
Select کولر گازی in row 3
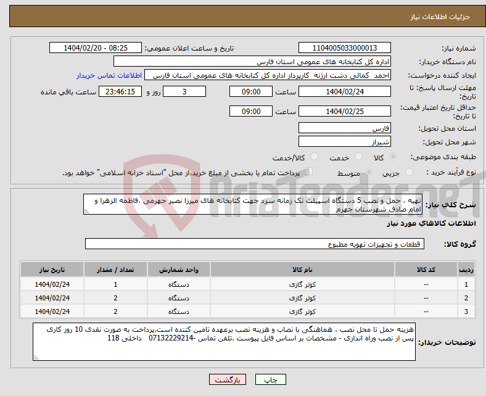pos(302,311)
